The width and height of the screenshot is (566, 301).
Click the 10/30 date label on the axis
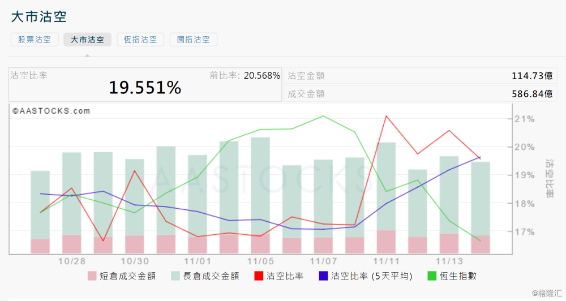tap(134, 261)
